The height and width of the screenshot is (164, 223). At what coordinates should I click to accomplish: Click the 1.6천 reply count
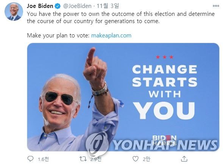click(44, 159)
